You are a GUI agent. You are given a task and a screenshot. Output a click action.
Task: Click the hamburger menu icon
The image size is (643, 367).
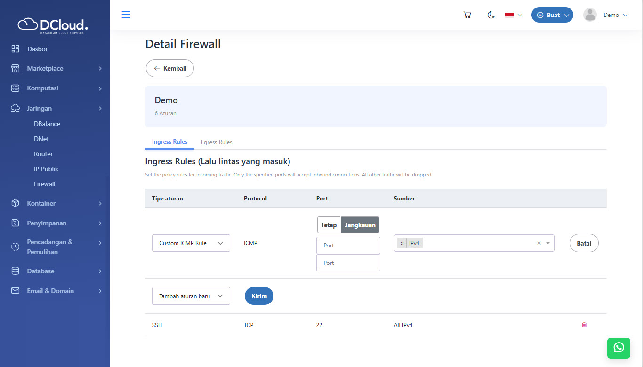coord(126,15)
